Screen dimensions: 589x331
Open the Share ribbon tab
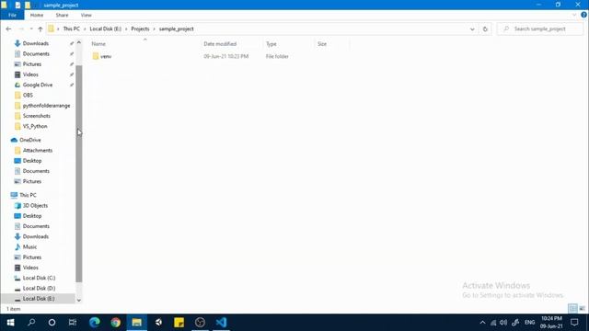[62, 15]
